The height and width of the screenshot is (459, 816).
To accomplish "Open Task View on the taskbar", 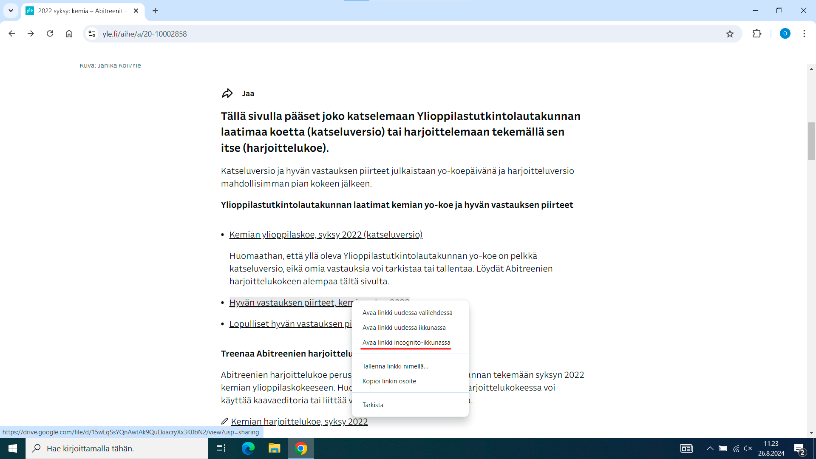I will pyautogui.click(x=221, y=448).
